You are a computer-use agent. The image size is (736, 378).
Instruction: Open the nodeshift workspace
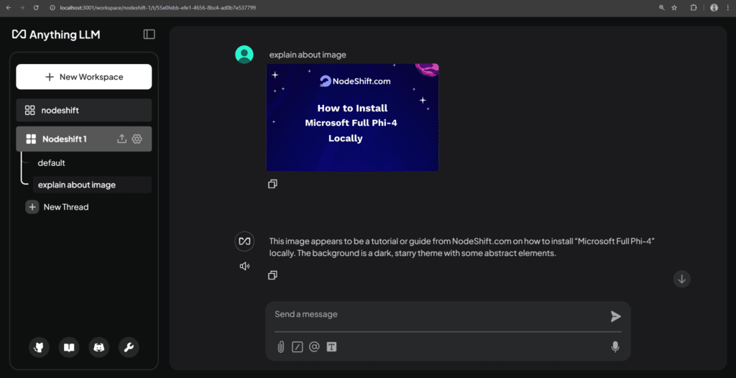(84, 111)
